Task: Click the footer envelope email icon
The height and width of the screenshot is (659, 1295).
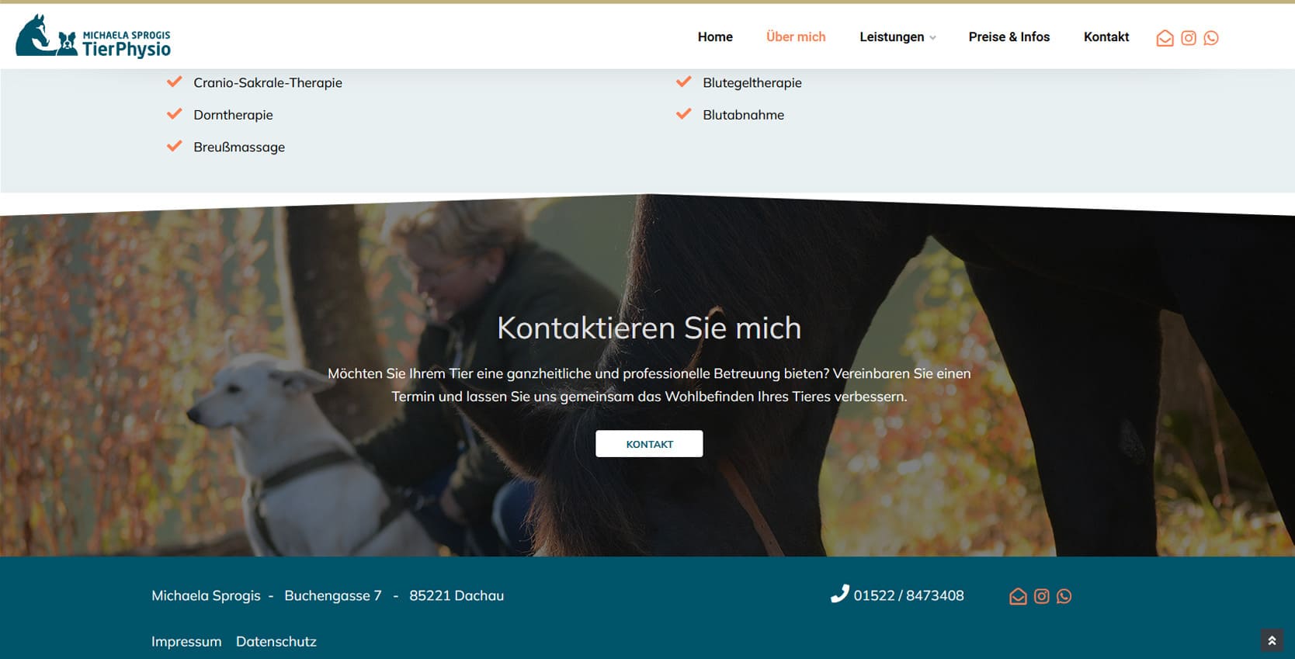Action: click(1018, 596)
